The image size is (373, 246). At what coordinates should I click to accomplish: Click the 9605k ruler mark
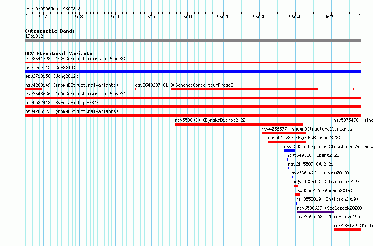331,17
